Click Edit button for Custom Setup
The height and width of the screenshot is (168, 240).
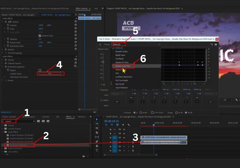tap(50, 74)
